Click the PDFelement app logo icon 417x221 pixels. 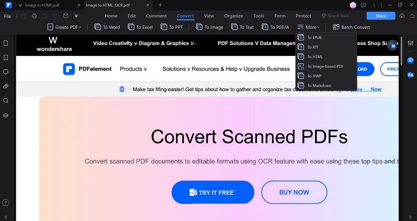[x=9, y=5]
